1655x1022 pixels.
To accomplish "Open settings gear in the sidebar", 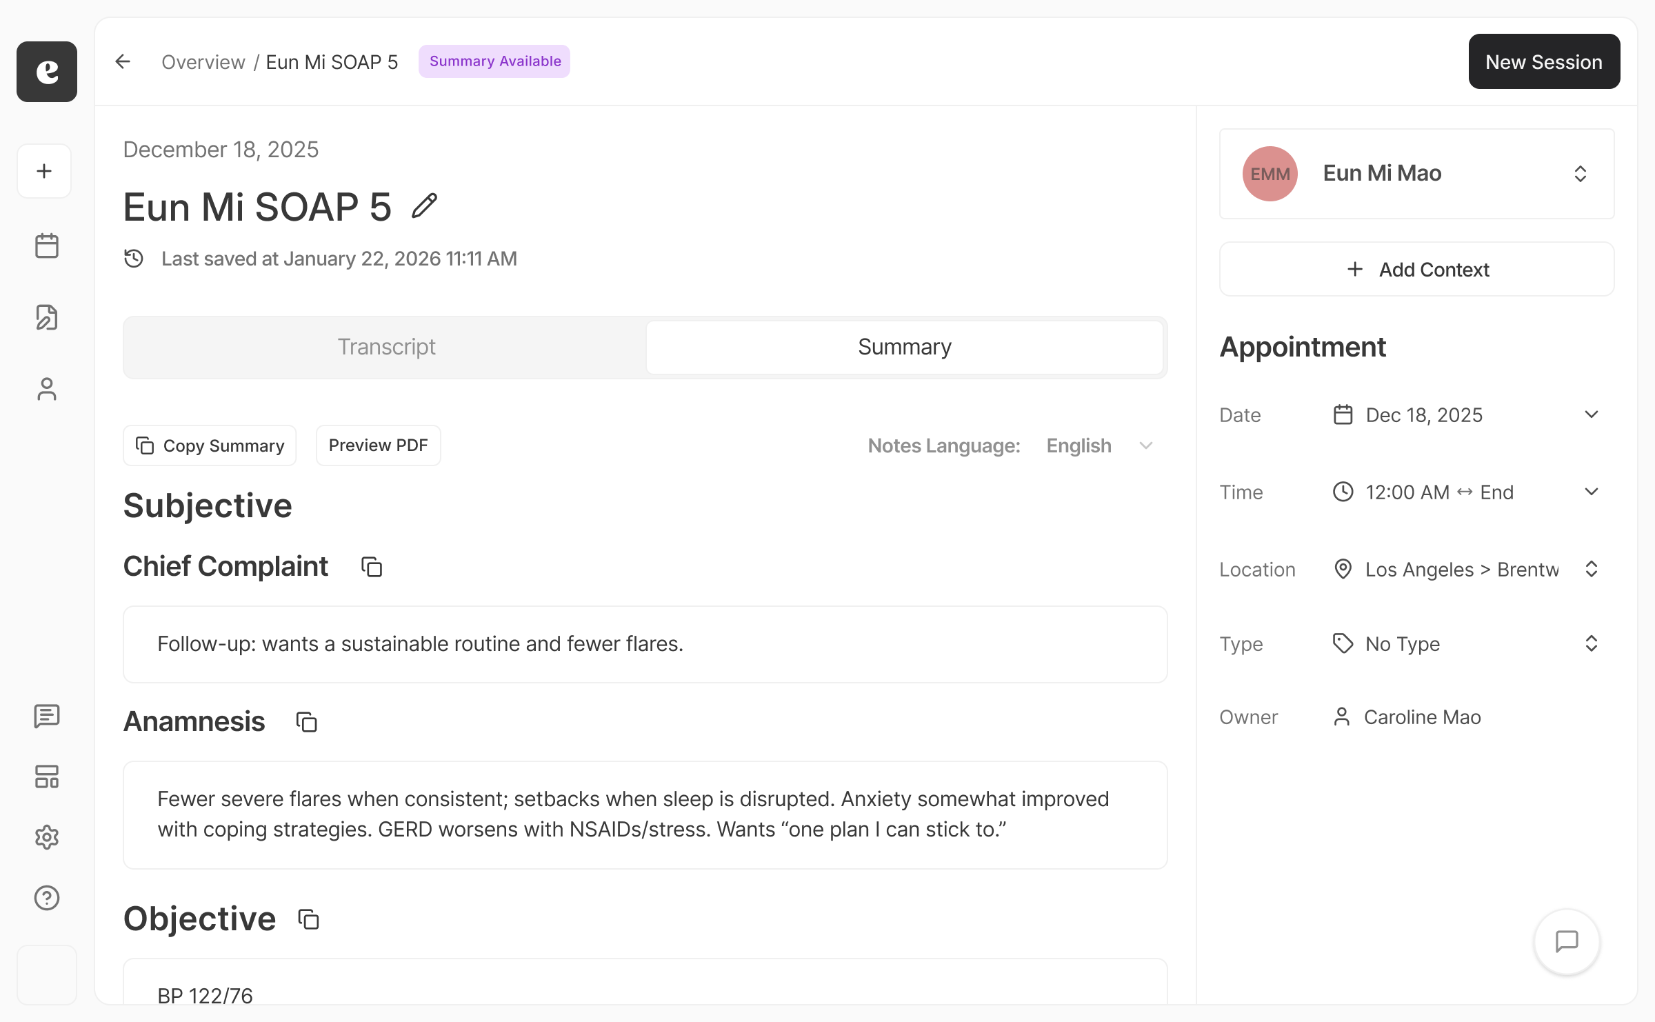I will coord(47,837).
